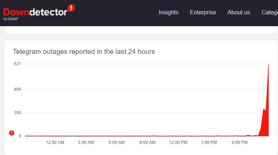The width and height of the screenshot is (278, 155).
Task: Click the 200 y-axis label
Action: [x=18, y=113]
